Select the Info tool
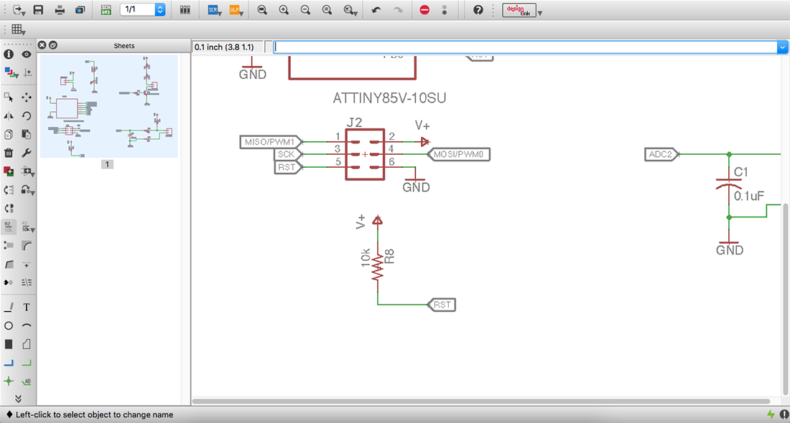The height and width of the screenshot is (423, 790). [9, 54]
